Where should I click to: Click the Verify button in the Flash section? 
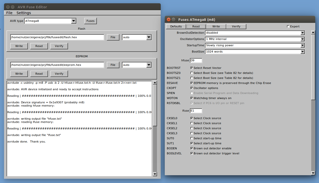(59, 46)
